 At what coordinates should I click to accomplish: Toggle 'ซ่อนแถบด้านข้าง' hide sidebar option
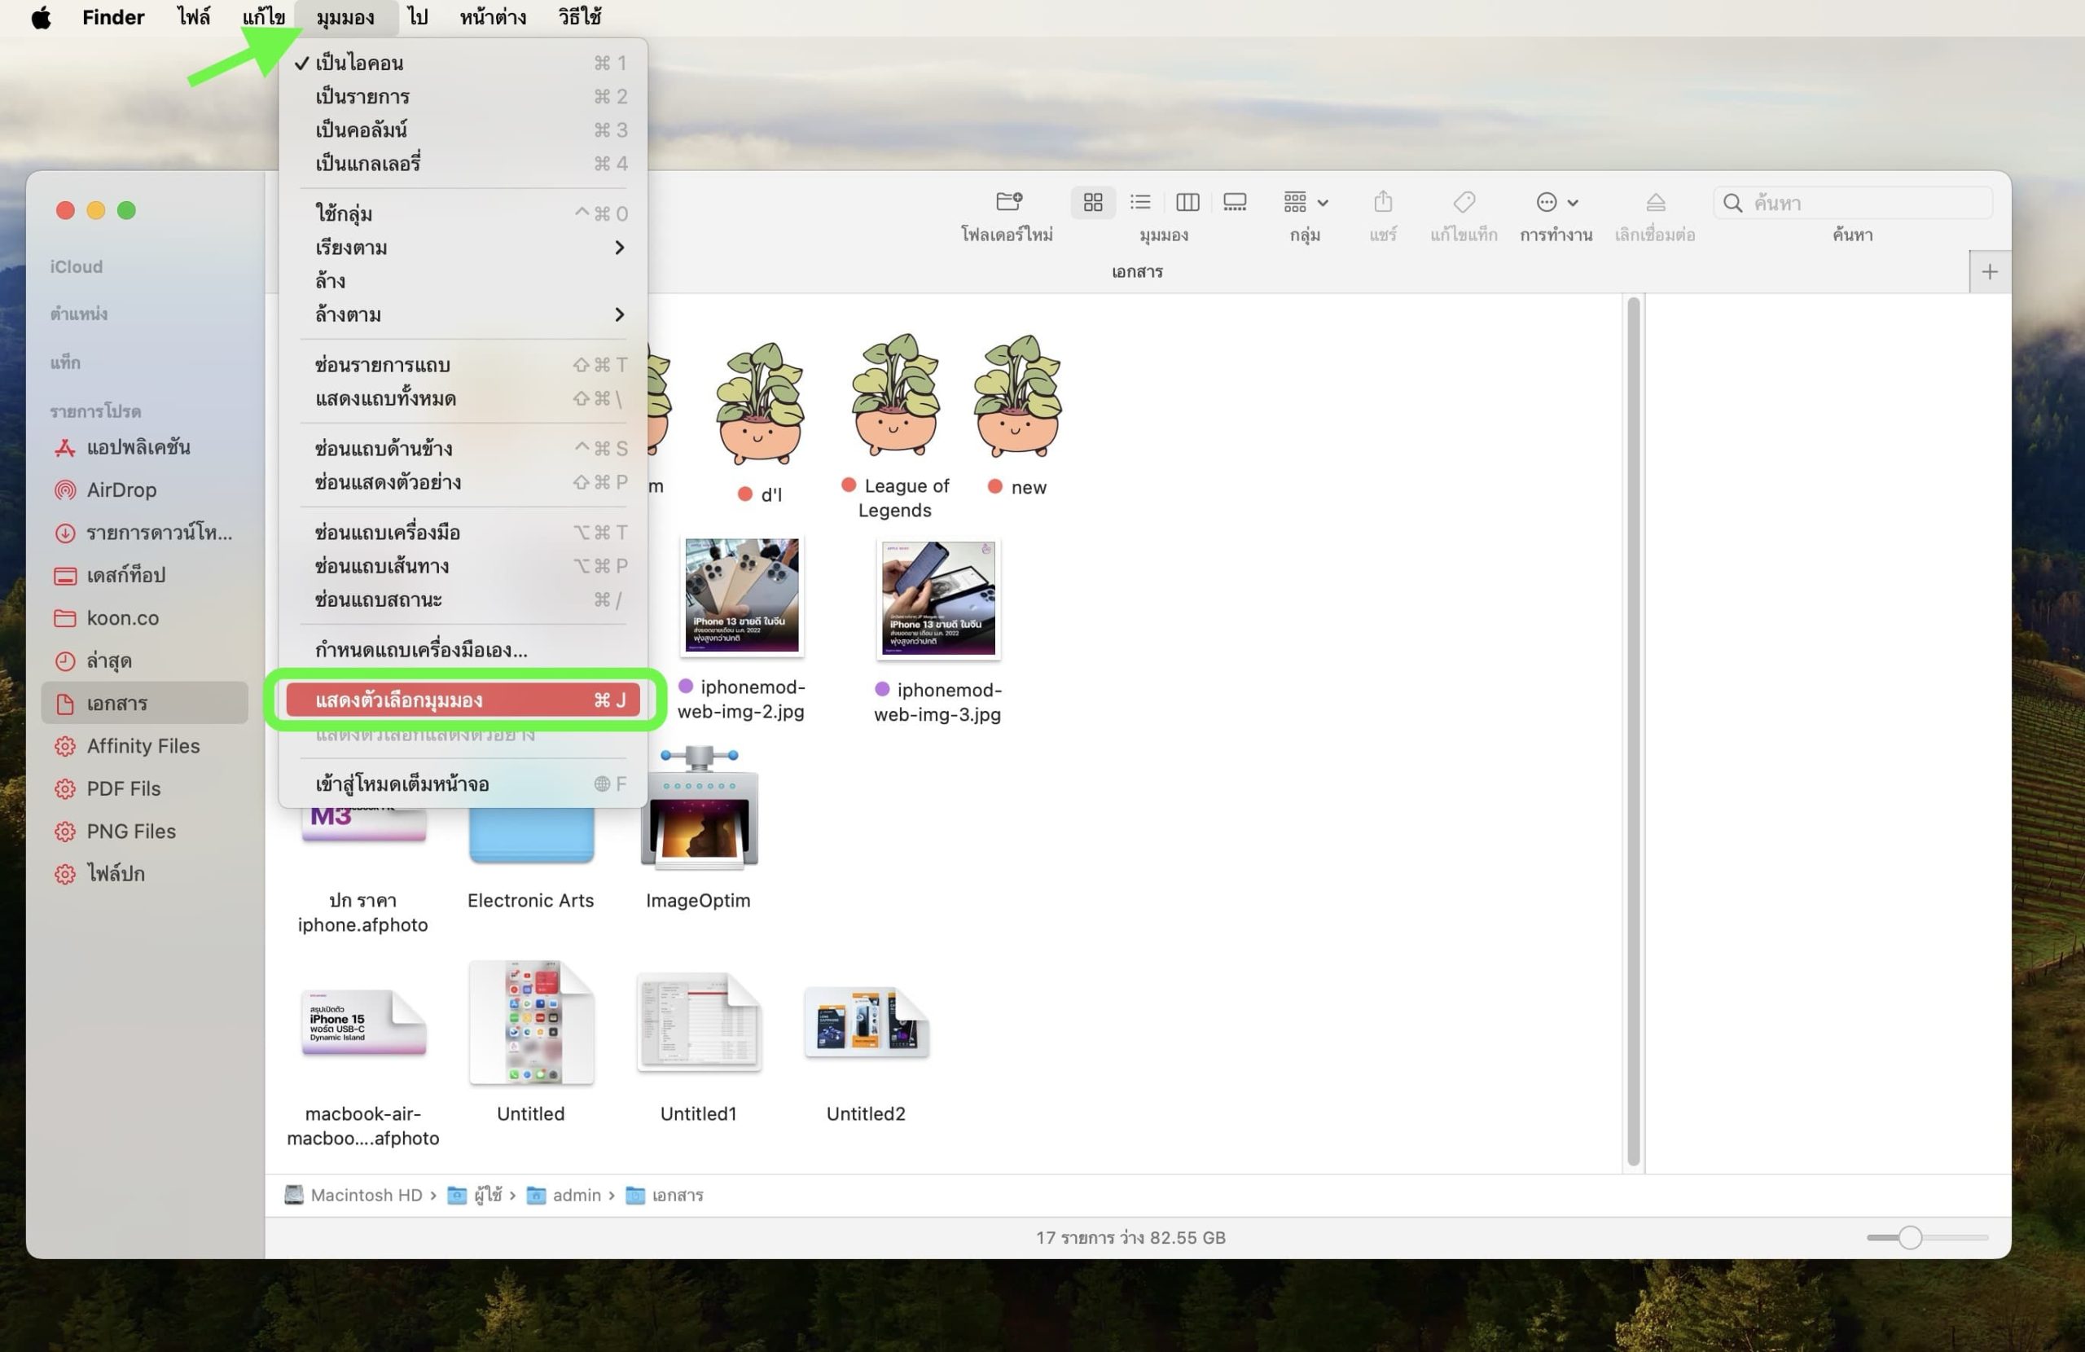click(384, 449)
